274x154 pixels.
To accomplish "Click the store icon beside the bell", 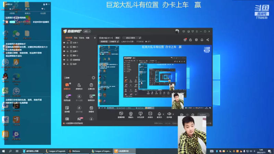I will coord(196,40).
